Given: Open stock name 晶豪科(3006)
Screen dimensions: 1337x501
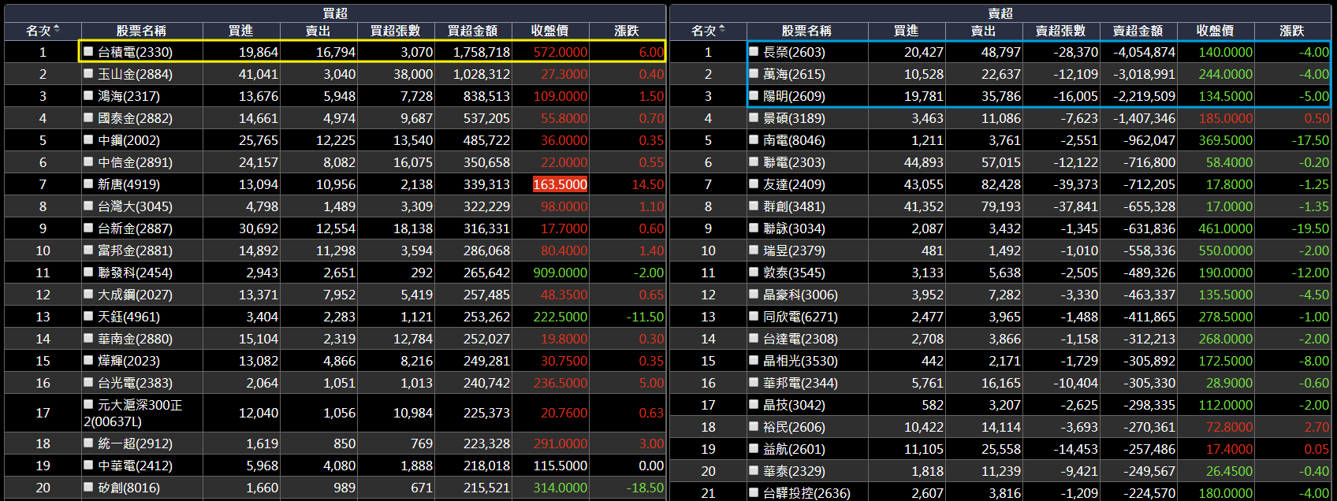Looking at the screenshot, I should 800,295.
